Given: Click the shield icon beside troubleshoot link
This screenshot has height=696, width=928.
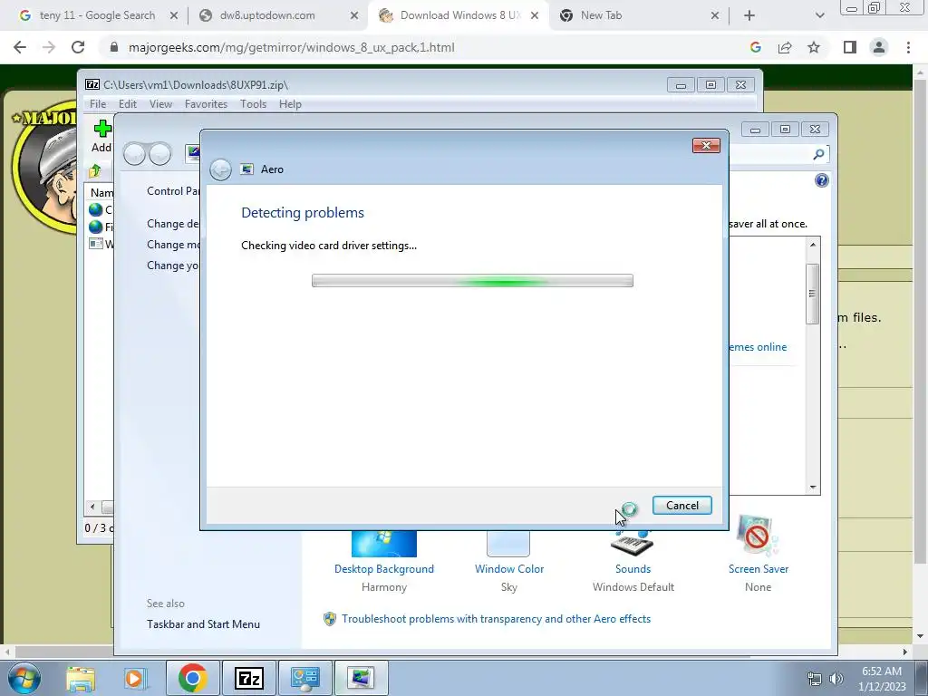Looking at the screenshot, I should [330, 619].
